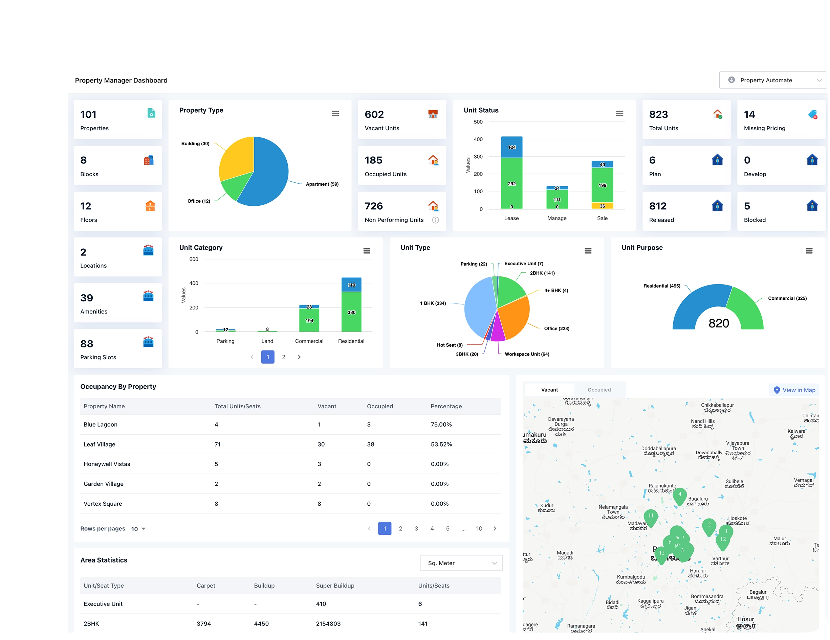The width and height of the screenshot is (830, 640).
Task: Click the Blocks building icon
Action: pos(149,160)
